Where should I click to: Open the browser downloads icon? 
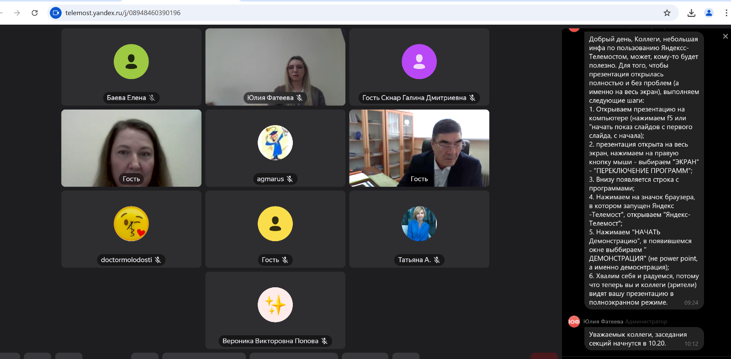[691, 13]
